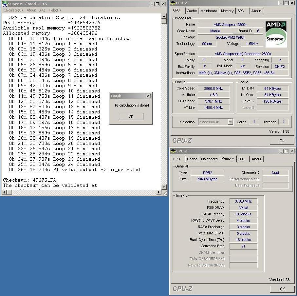Click the HT Link value 1480.4 MHz
The height and width of the screenshot is (296, 297).
click(213, 108)
